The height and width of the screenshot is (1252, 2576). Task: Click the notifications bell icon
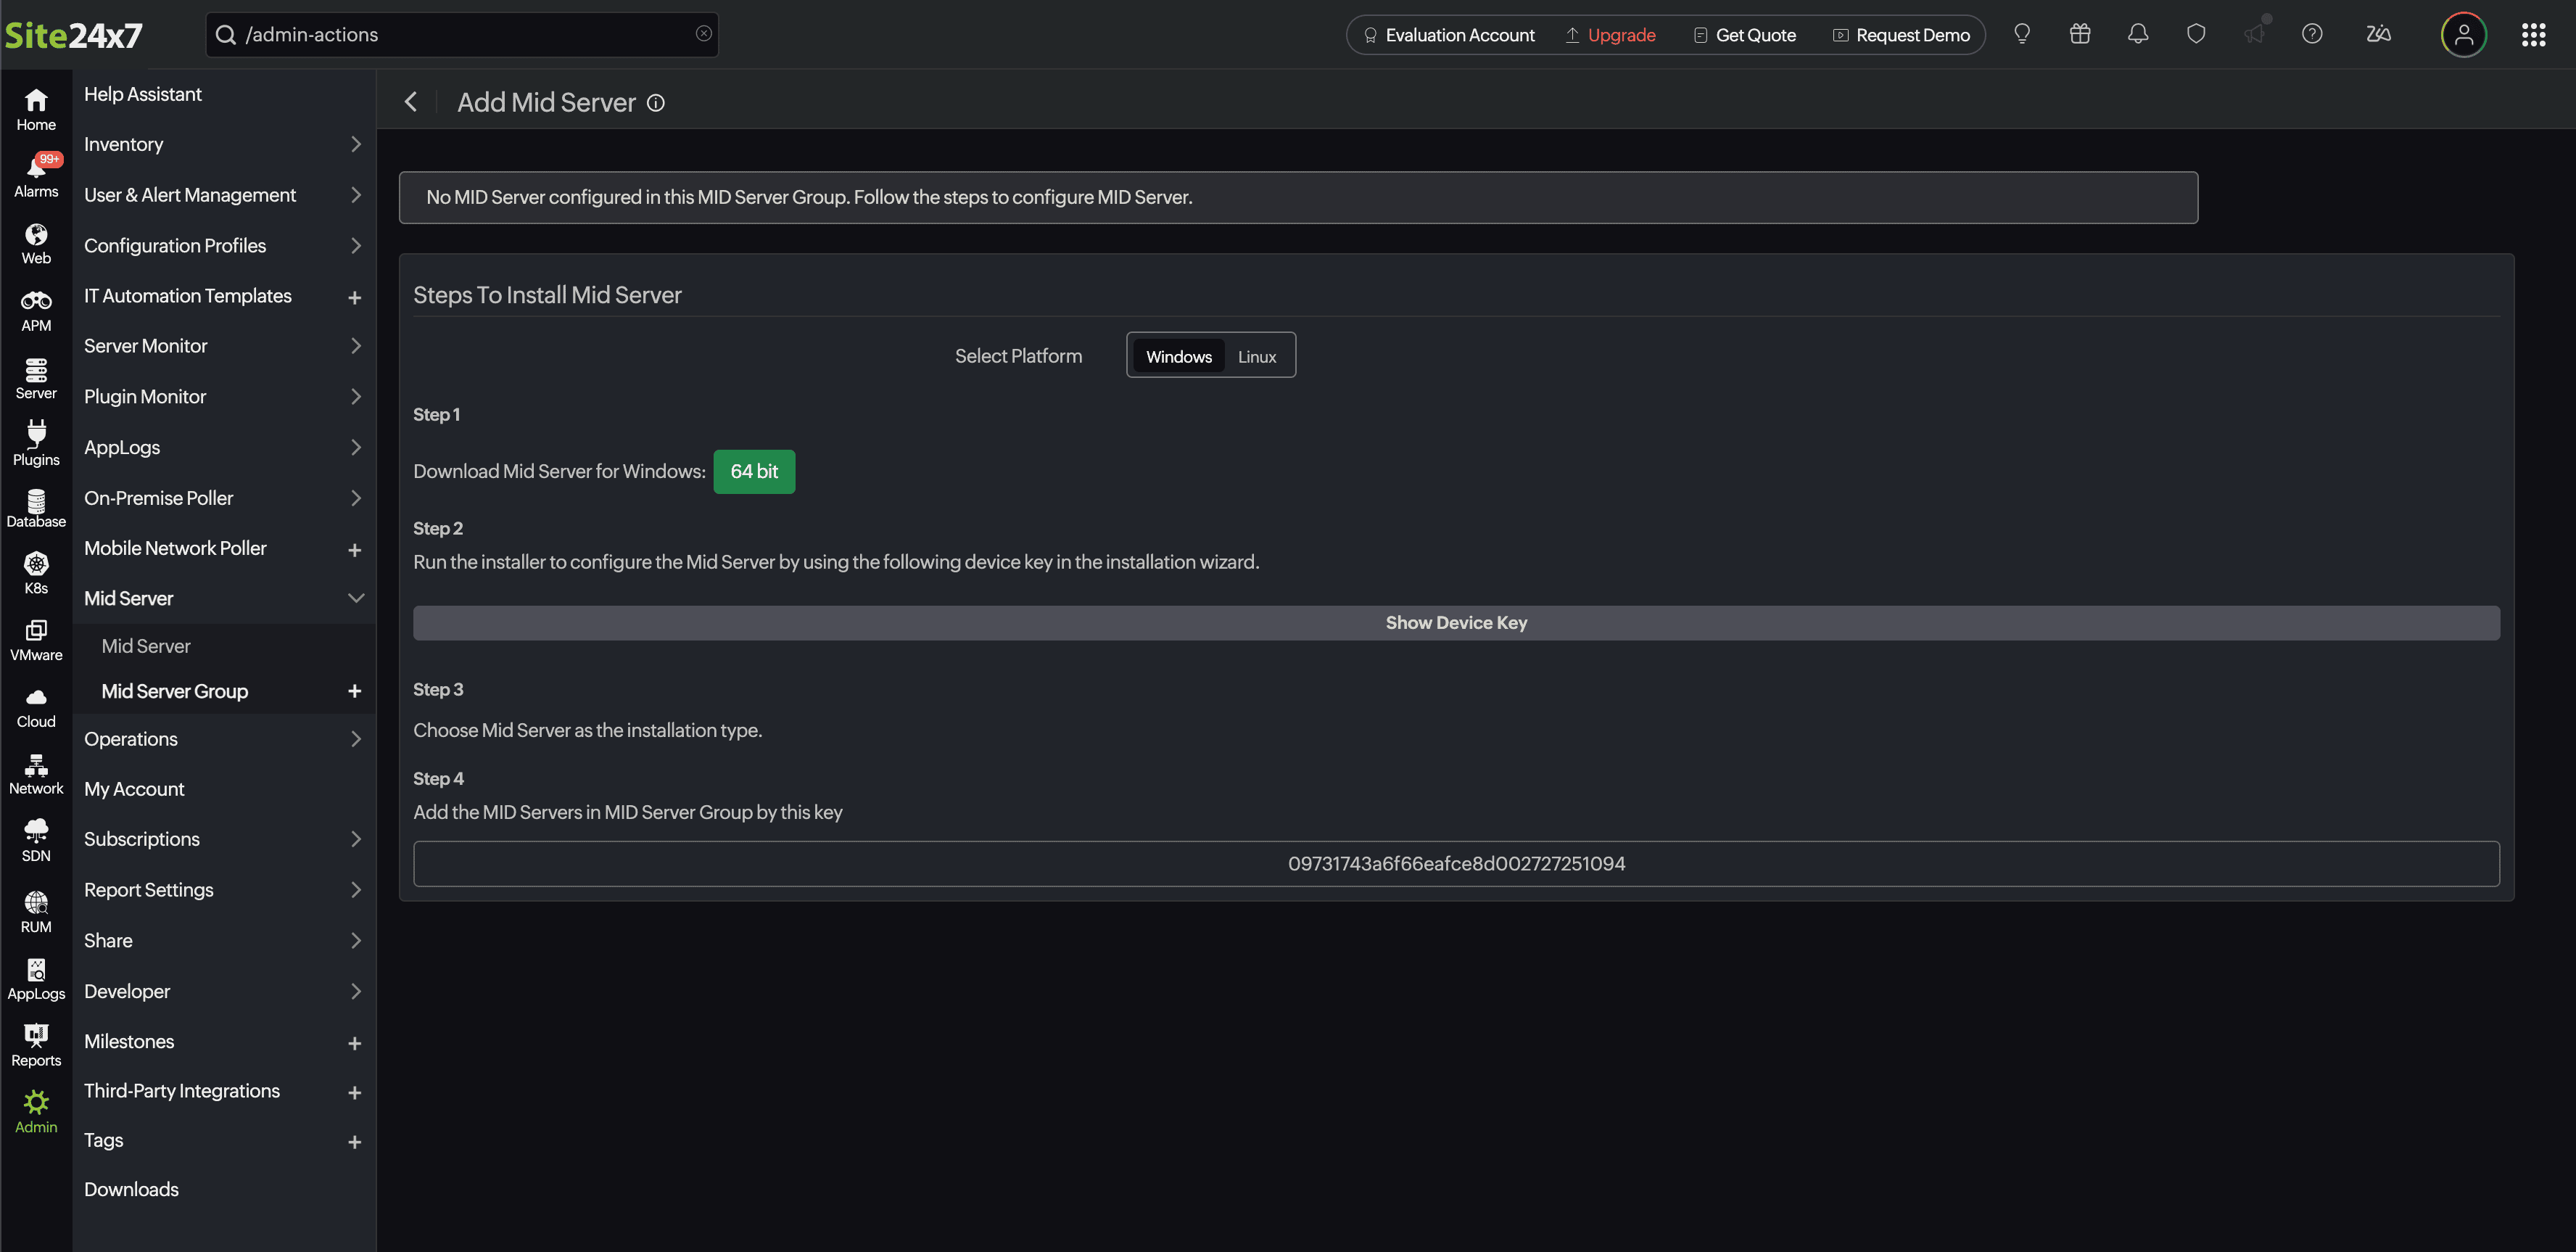coord(2137,34)
